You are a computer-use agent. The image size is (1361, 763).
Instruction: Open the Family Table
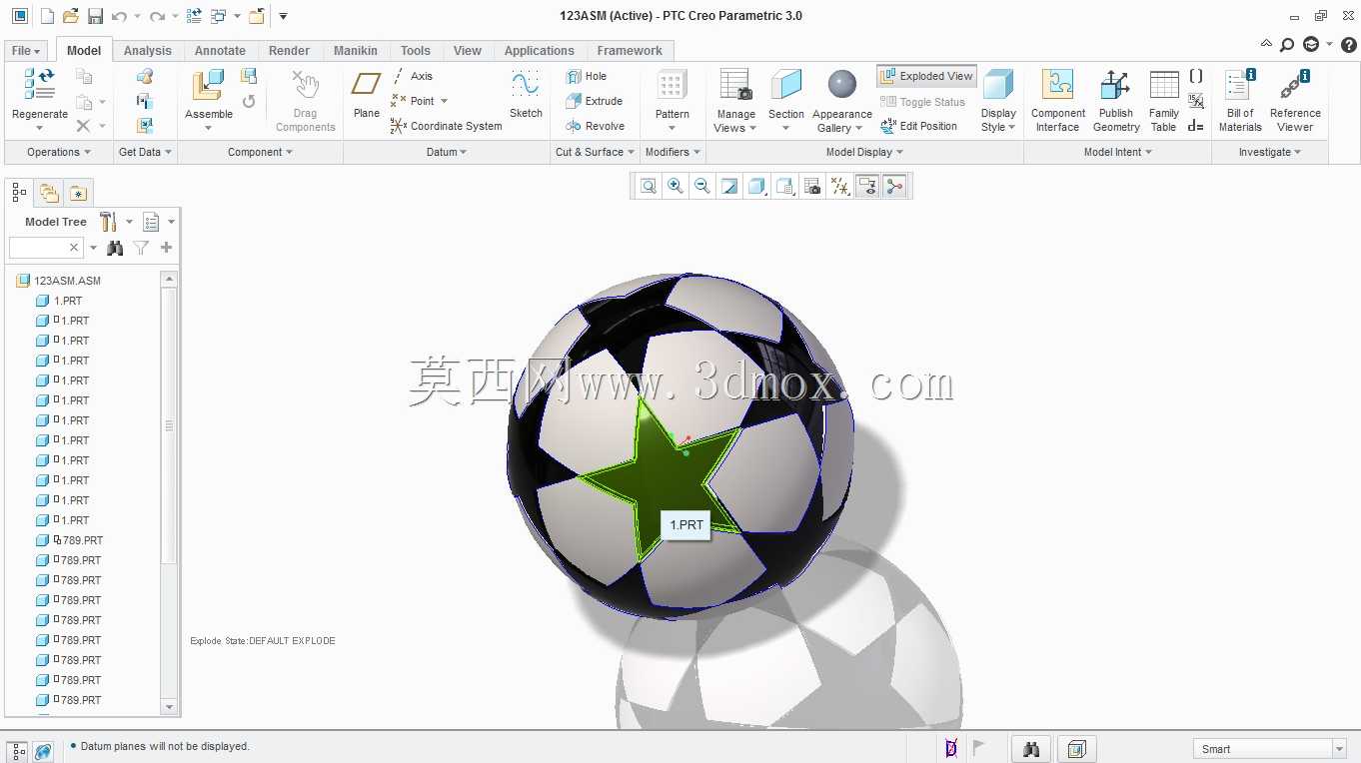(x=1164, y=100)
